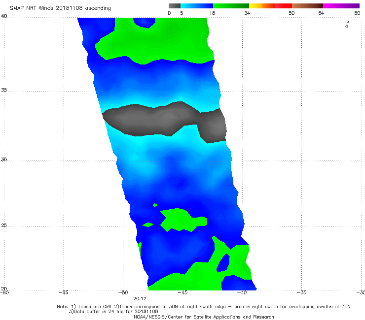Screen dimensions: 365x320
Task: Click the longitude axis label "-35"
Action: [x=302, y=292]
